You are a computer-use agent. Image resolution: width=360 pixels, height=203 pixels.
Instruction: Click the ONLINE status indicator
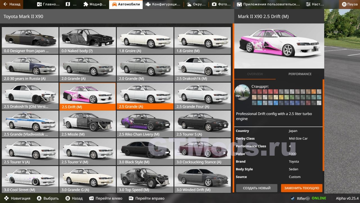[319, 198]
